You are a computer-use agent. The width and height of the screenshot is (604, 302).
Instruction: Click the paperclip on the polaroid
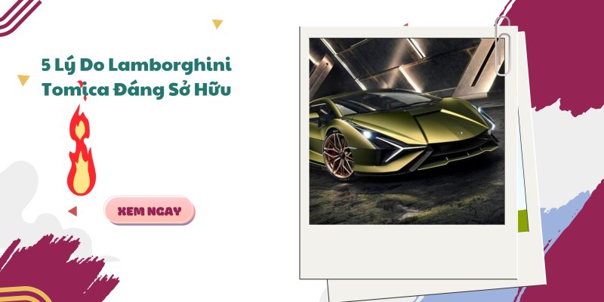(502, 45)
